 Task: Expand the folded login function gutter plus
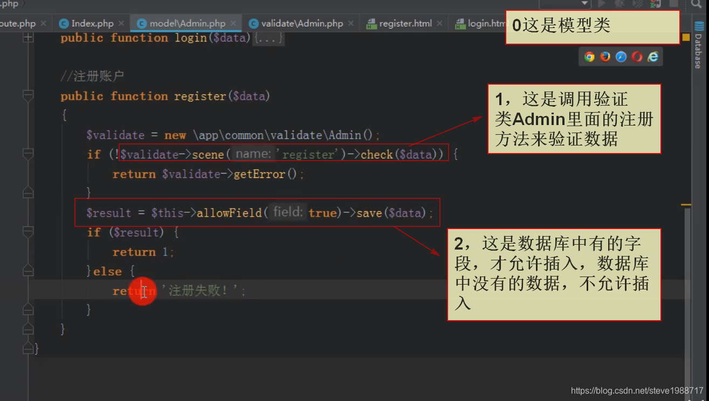(28, 38)
